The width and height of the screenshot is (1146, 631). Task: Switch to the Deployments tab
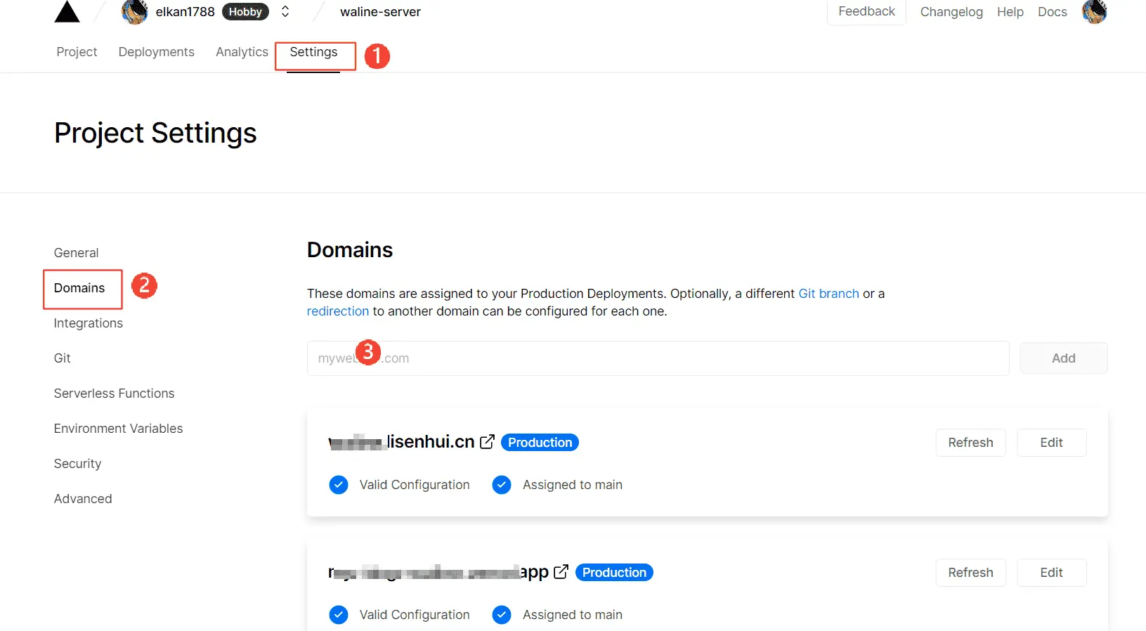156,52
